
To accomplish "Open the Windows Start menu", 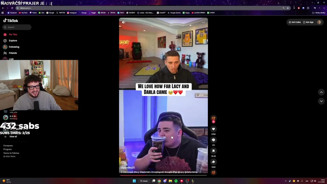I will [134, 181].
